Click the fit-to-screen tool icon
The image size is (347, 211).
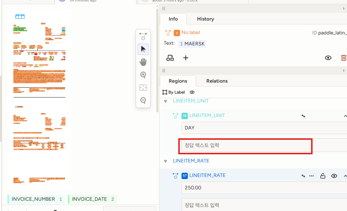click(143, 88)
